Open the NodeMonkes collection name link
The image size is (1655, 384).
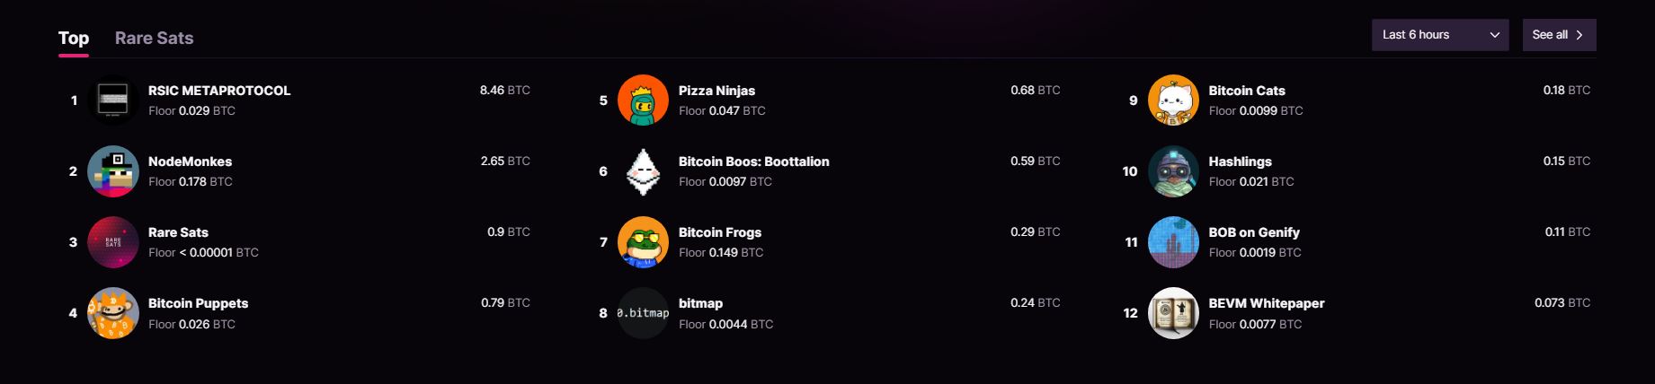pos(190,161)
